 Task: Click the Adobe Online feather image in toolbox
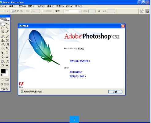tap(5, 19)
